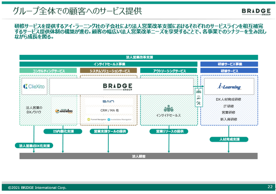Click the text IT研修
276x194 pixels.
[x=228, y=106]
